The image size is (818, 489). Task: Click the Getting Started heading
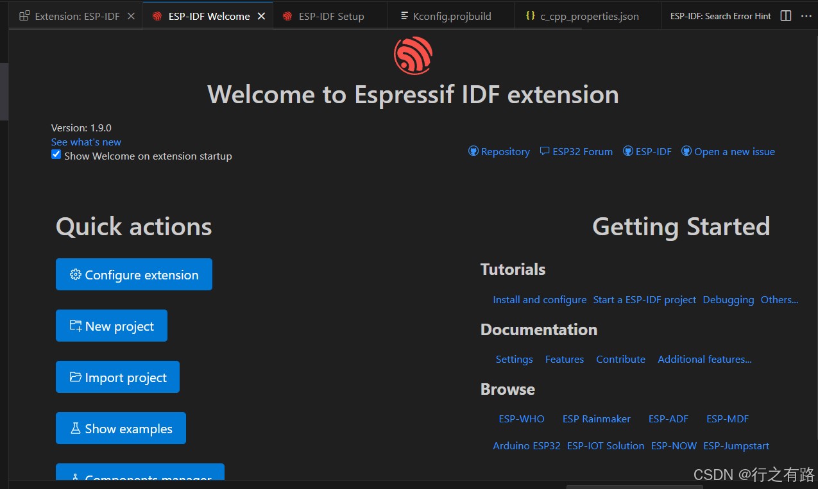(x=681, y=226)
